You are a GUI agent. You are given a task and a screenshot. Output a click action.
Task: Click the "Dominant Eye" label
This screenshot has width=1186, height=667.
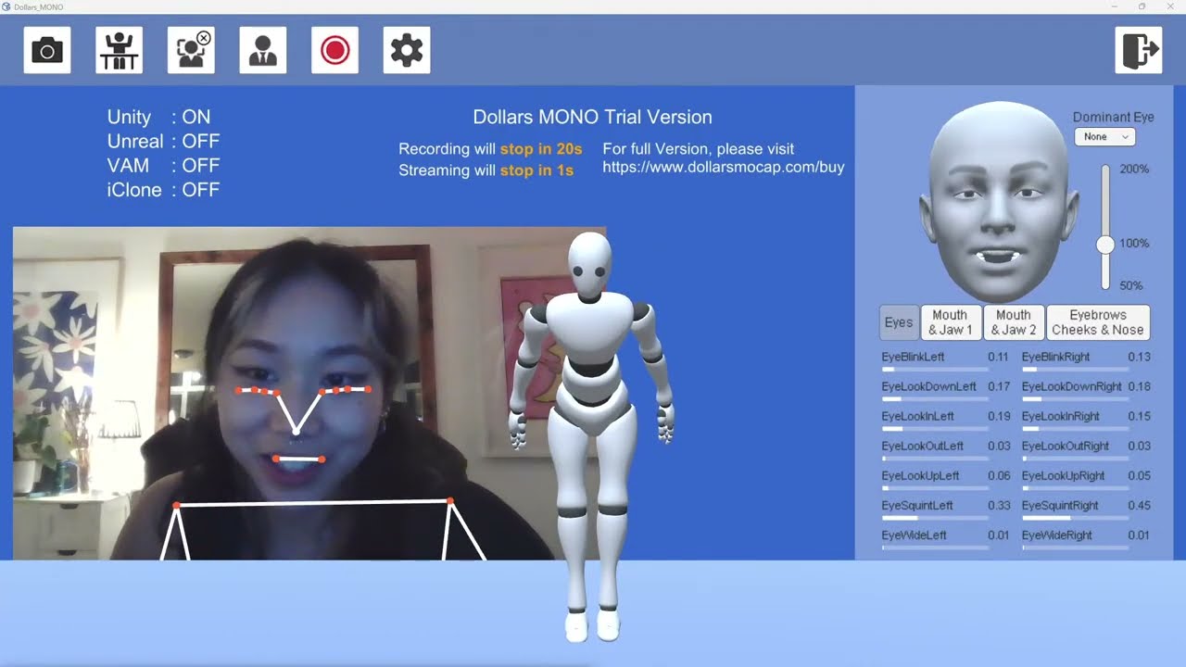pos(1114,117)
